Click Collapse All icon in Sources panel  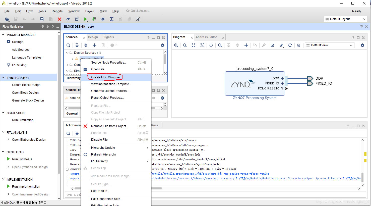[x=77, y=45]
